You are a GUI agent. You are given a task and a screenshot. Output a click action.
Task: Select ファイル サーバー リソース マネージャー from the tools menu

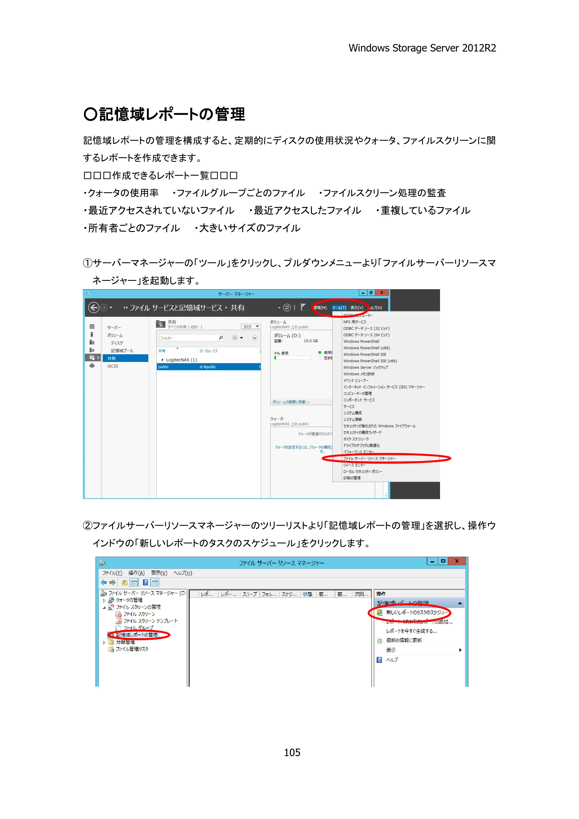[x=370, y=458]
